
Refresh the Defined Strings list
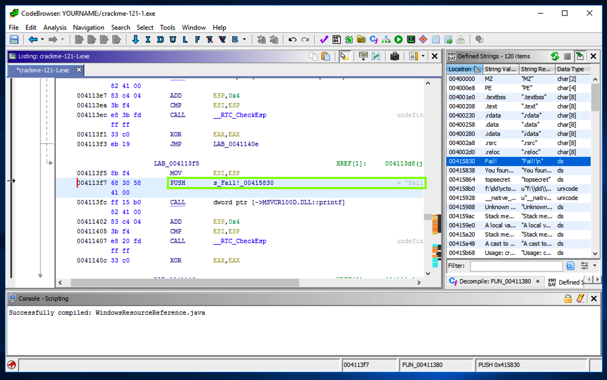(x=555, y=56)
